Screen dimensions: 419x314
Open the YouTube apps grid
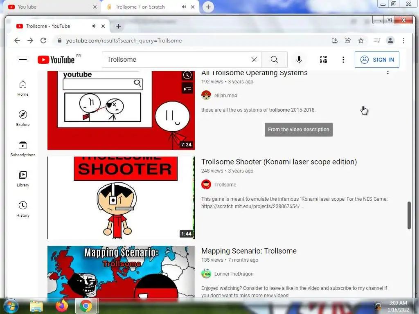324,60
